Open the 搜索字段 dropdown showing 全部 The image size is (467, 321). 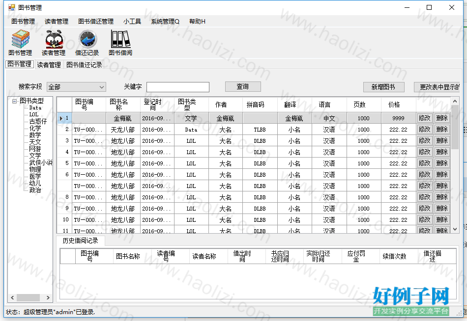pyautogui.click(x=77, y=87)
